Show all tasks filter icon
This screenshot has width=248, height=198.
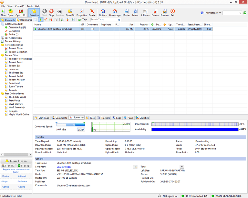tap(35, 20)
